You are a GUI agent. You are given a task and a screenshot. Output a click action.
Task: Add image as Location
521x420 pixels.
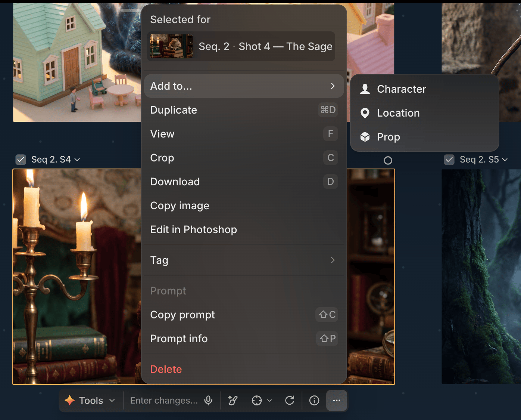pos(425,113)
